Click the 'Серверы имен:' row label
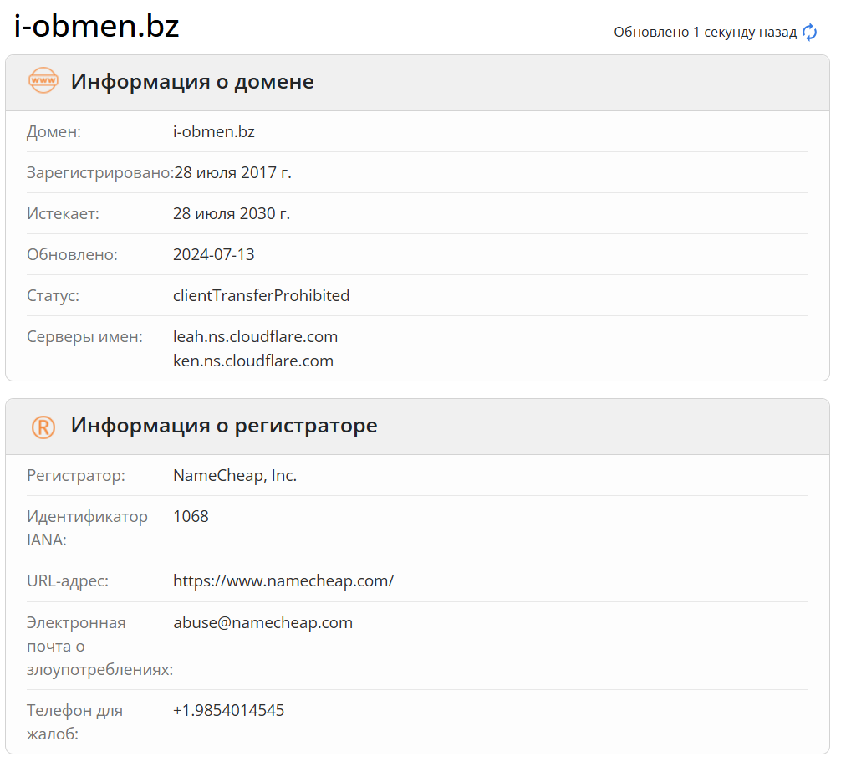841x762 pixels. pyautogui.click(x=84, y=337)
